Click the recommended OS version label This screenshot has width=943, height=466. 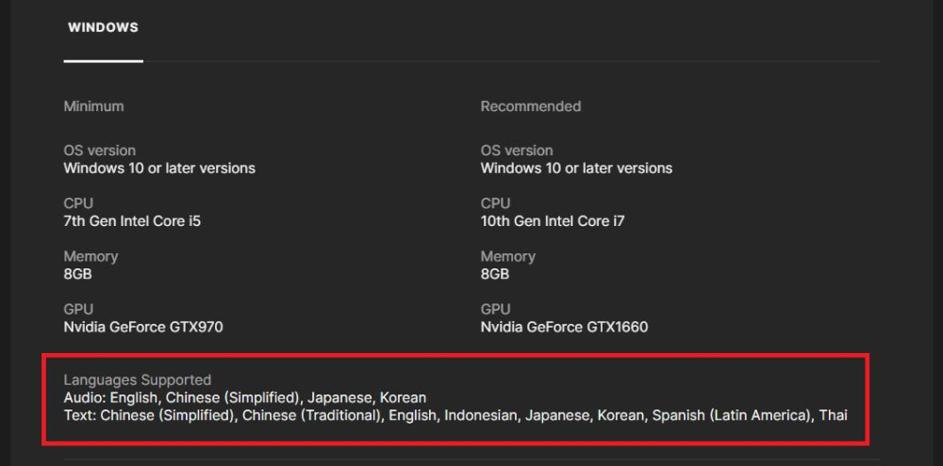[516, 151]
